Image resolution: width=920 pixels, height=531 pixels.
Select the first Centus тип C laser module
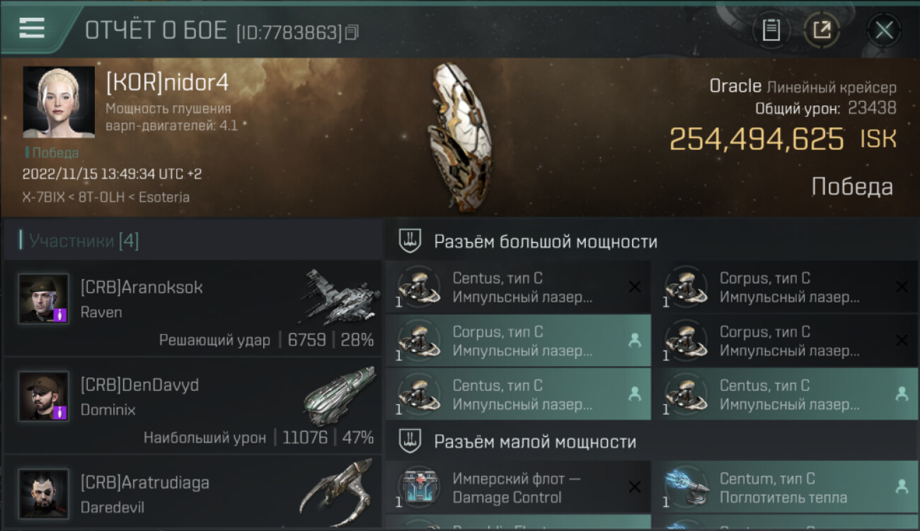point(518,287)
